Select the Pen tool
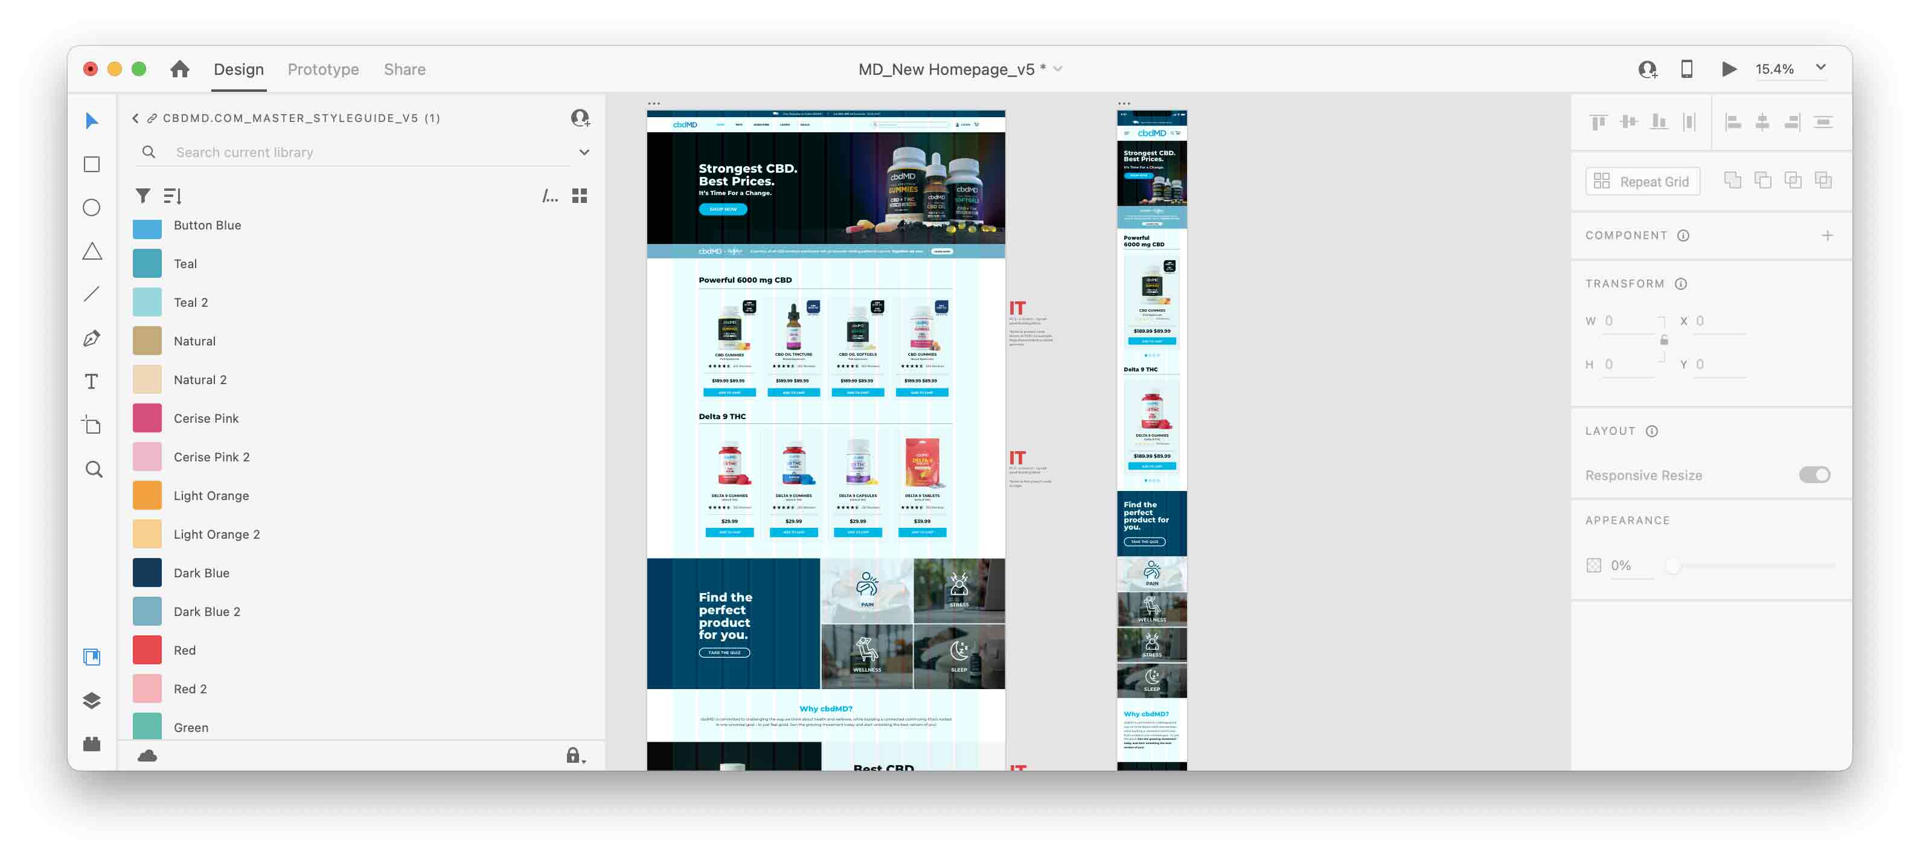This screenshot has height=860, width=1920. pyautogui.click(x=92, y=338)
